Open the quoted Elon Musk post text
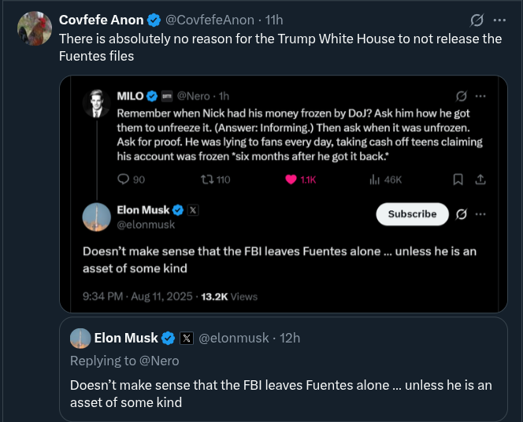Screen dimensions: 523x422 tap(280, 394)
